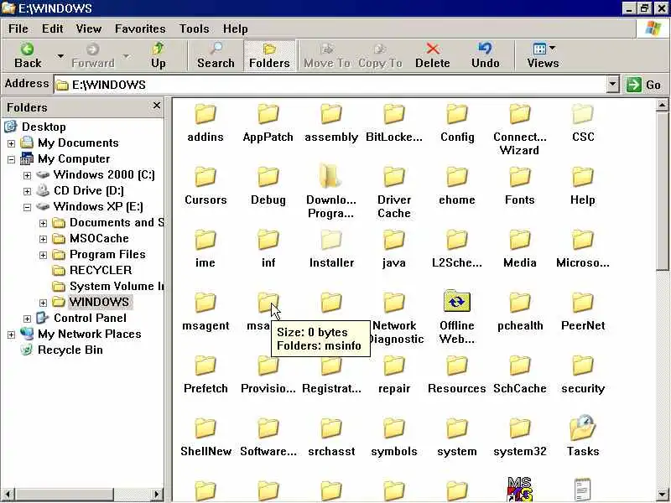Expand My Network Places node
This screenshot has width=671, height=503.
11,334
